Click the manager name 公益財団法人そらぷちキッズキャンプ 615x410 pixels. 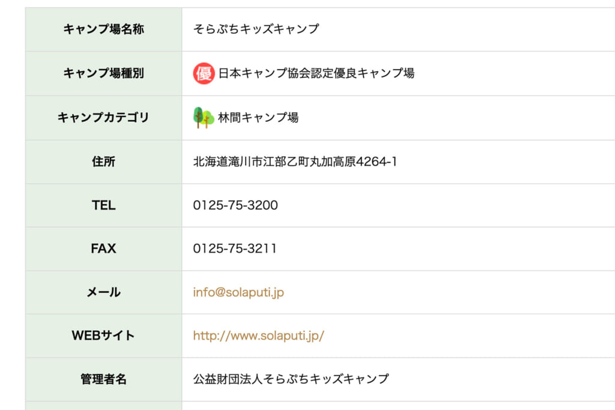pos(291,379)
